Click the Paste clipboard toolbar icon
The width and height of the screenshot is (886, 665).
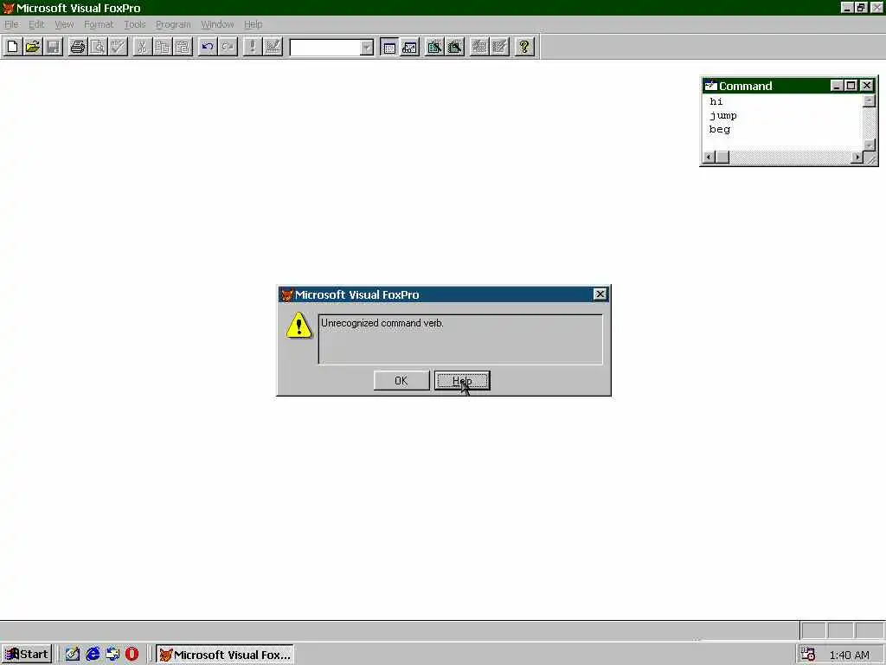coord(183,47)
